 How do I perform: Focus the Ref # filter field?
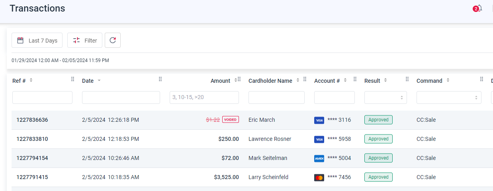(x=42, y=97)
